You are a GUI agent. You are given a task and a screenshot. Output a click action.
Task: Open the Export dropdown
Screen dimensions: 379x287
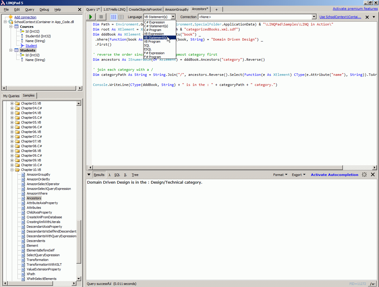click(x=298, y=175)
